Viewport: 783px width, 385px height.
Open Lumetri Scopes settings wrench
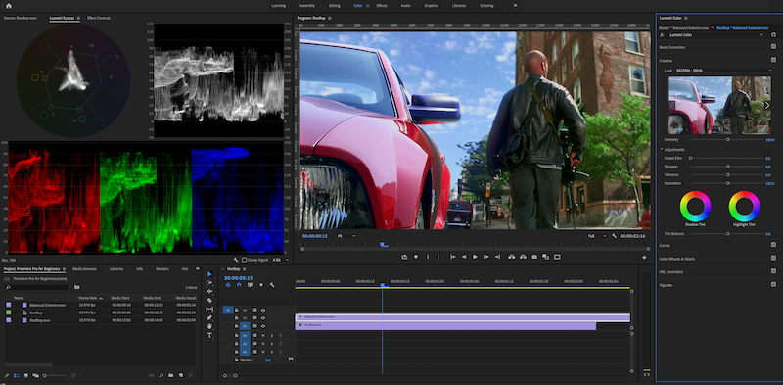point(236,260)
